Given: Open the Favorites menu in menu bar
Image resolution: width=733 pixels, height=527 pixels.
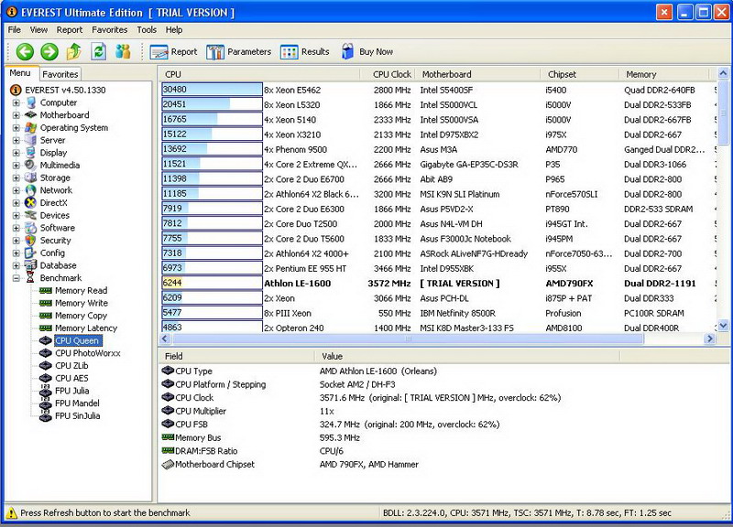Looking at the screenshot, I should point(109,30).
